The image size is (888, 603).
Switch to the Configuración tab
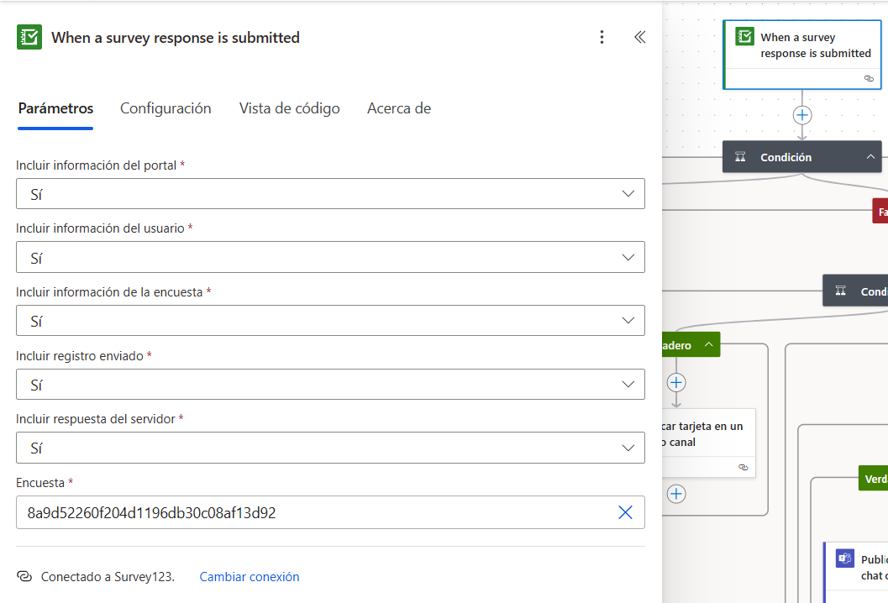166,108
